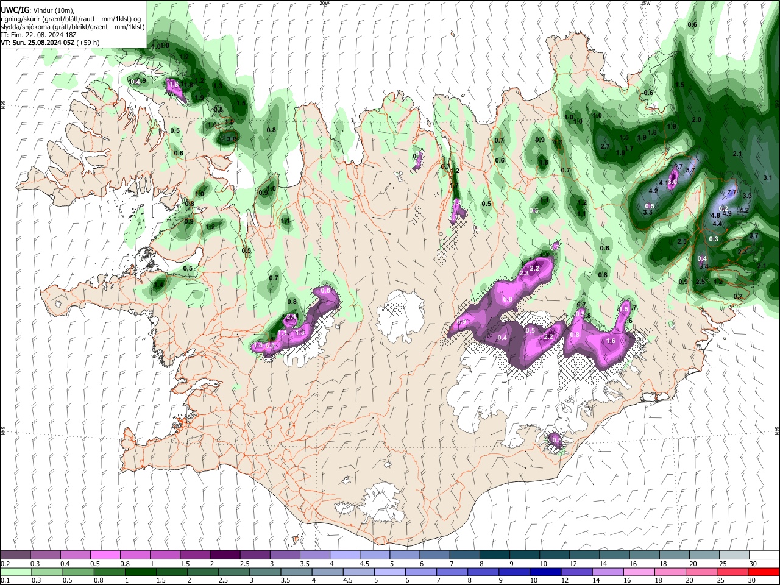This screenshot has height=585, width=780.
Task: Click the "0.2" snow-scale label
Action: point(5,564)
